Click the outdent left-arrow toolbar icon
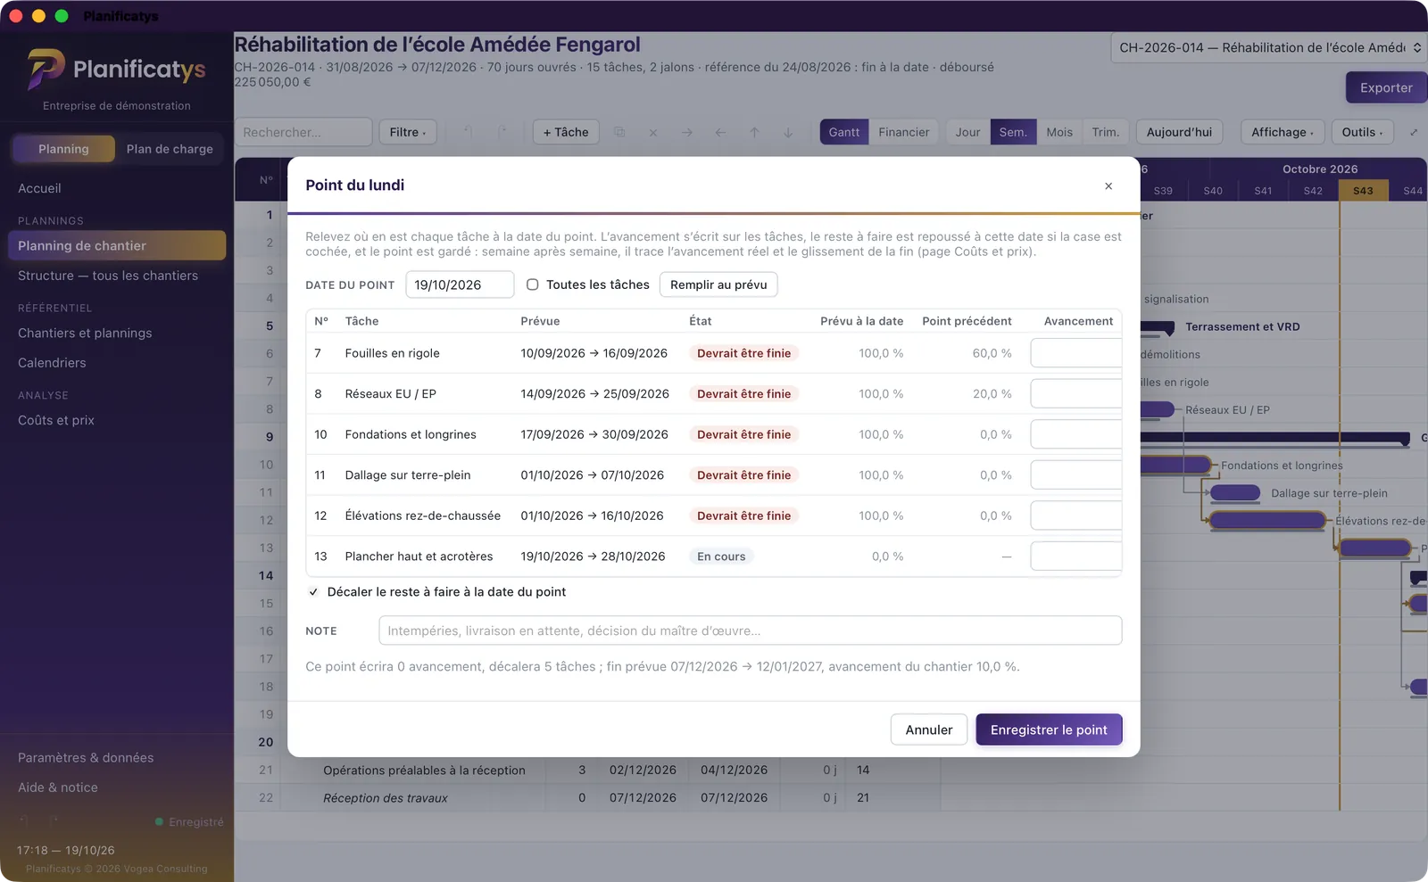The height and width of the screenshot is (882, 1428). [720, 132]
